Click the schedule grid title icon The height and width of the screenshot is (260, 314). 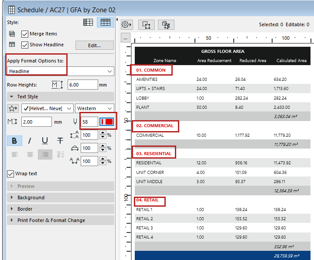tap(11, 10)
